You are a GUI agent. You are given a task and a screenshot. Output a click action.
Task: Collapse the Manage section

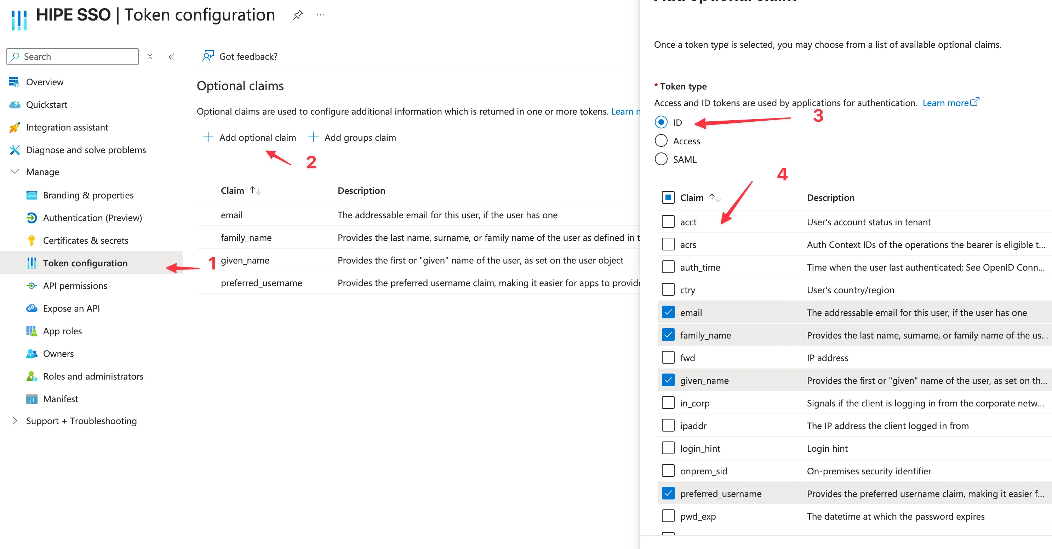(x=15, y=172)
